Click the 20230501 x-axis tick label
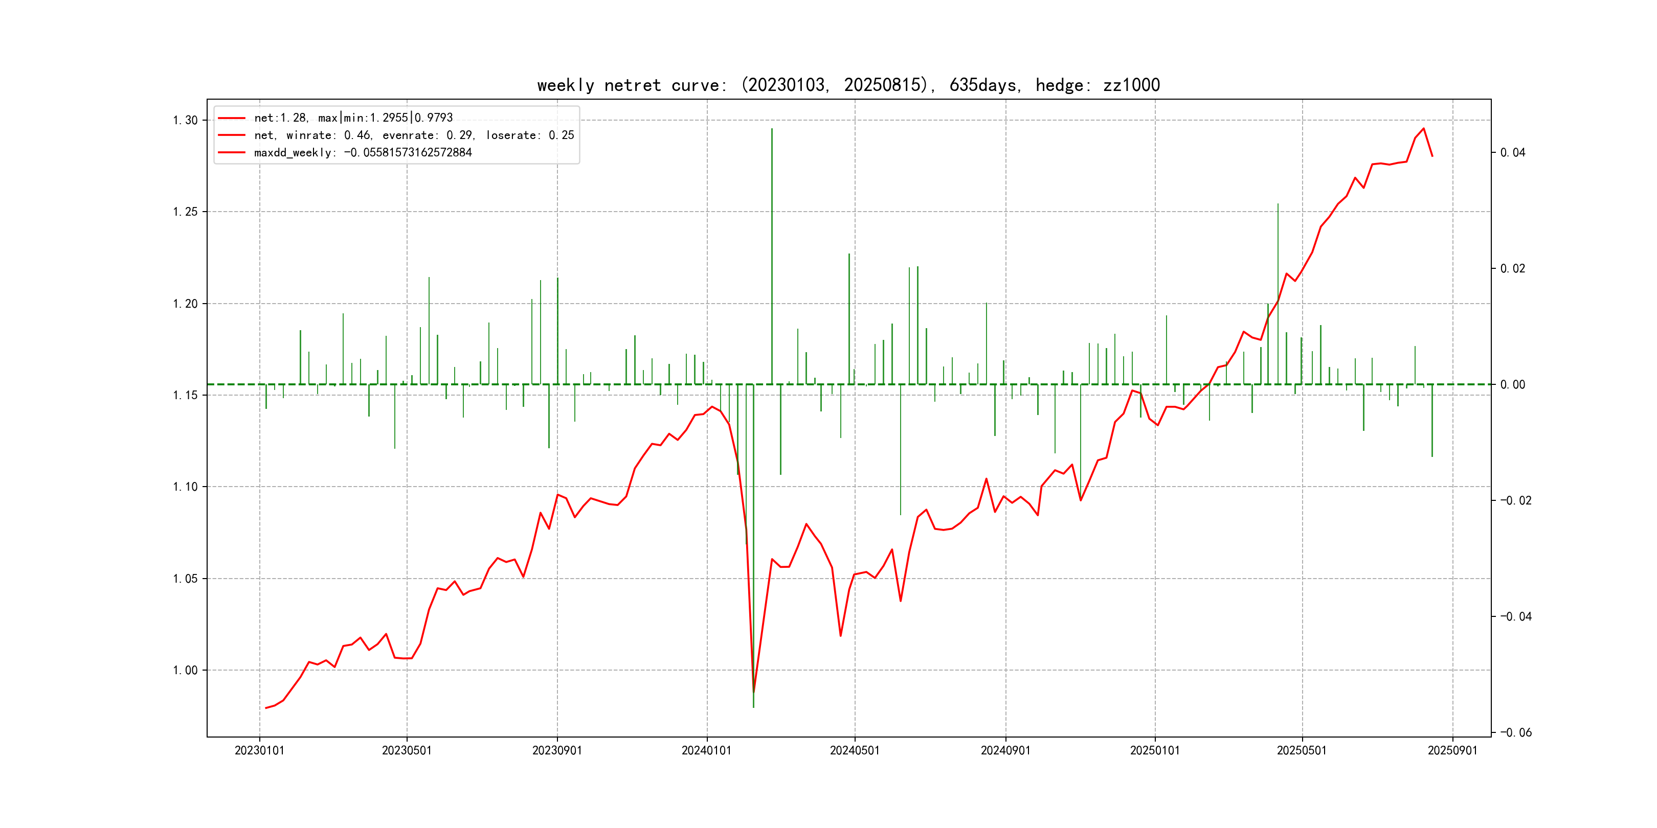The height and width of the screenshot is (828, 1657). pos(407,750)
